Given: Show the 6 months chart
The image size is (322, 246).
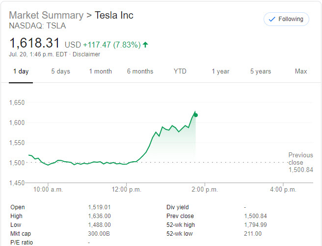Looking at the screenshot, I should point(140,72).
